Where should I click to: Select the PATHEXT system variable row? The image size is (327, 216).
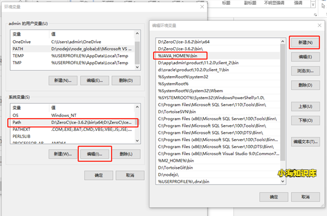coord(72,129)
